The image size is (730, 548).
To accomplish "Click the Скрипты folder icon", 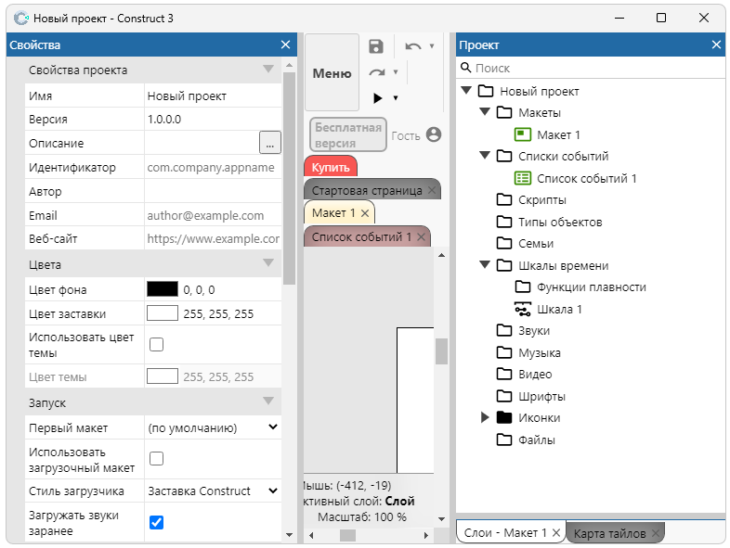I will [x=504, y=200].
